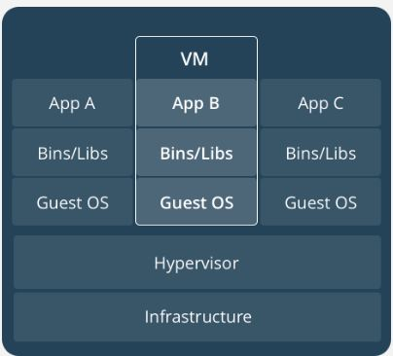The image size is (393, 356).
Task: Click the Hypervisor layer
Action: [x=197, y=263]
